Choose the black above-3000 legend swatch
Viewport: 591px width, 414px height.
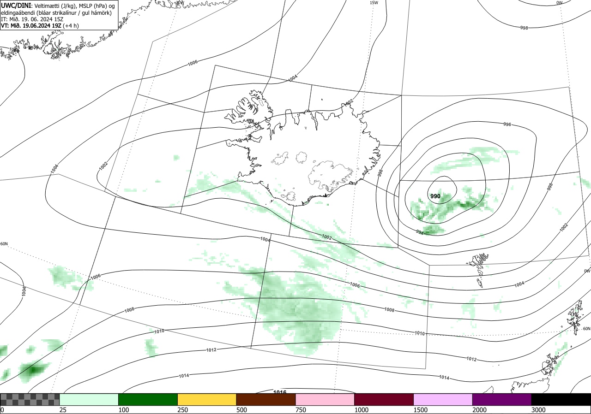[561, 400]
